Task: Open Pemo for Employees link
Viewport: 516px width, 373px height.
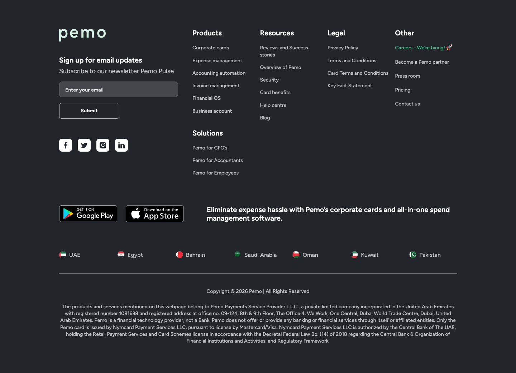Action: pos(215,173)
